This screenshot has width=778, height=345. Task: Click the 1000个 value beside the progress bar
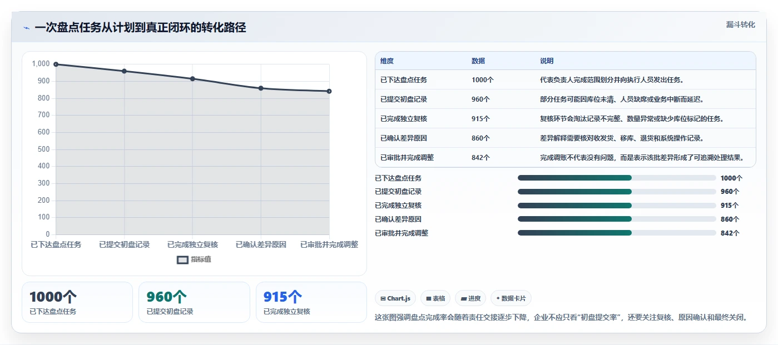click(x=731, y=178)
